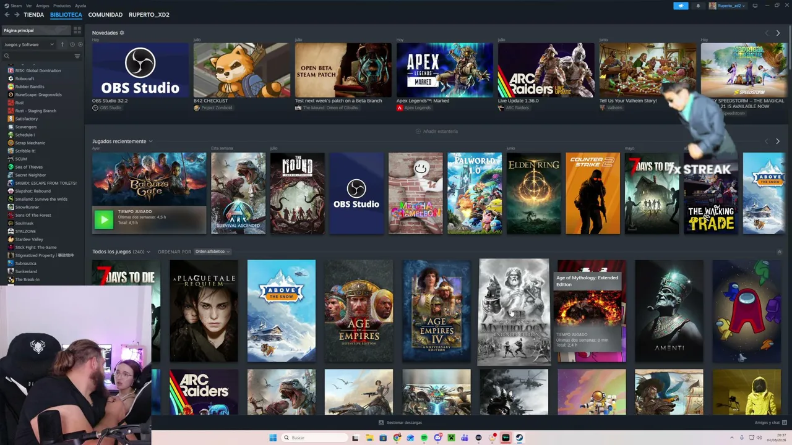The width and height of the screenshot is (792, 445).
Task: Click the Página principal button
Action: tap(36, 30)
